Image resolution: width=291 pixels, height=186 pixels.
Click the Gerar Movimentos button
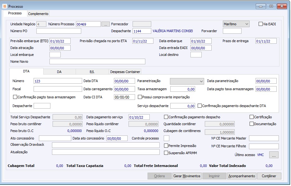tap(187, 176)
